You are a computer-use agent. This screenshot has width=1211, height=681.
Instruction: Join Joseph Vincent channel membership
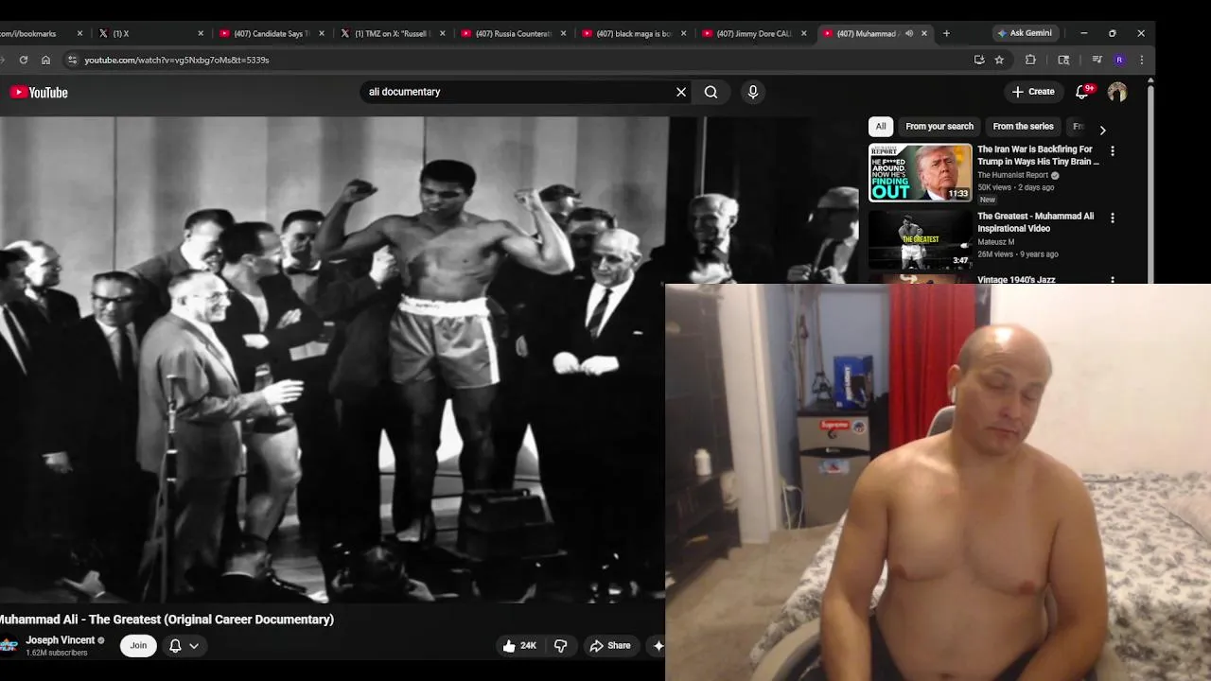(138, 645)
